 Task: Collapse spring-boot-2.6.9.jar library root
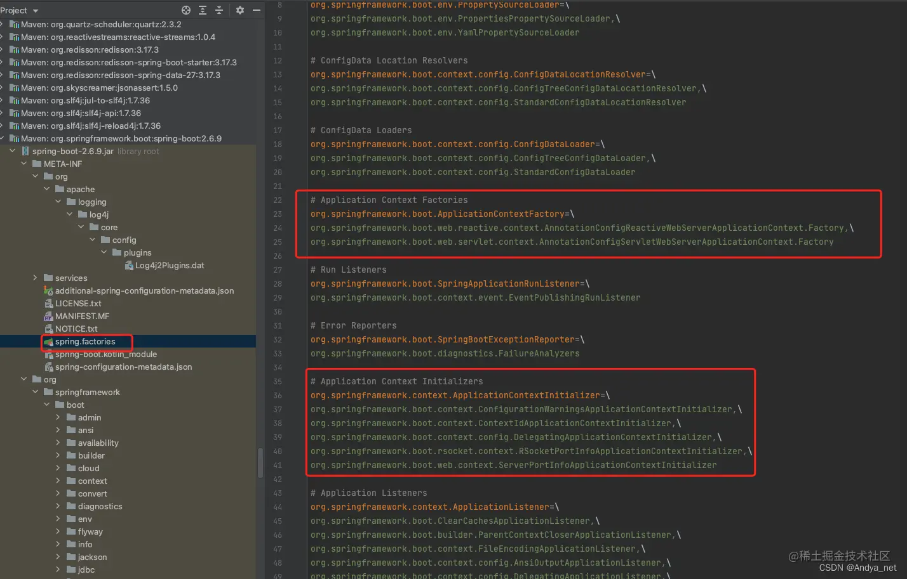click(x=12, y=151)
